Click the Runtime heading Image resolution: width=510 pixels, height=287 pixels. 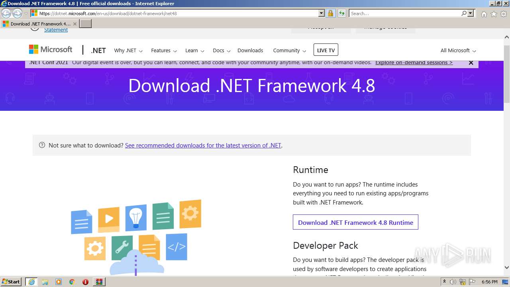(x=310, y=170)
